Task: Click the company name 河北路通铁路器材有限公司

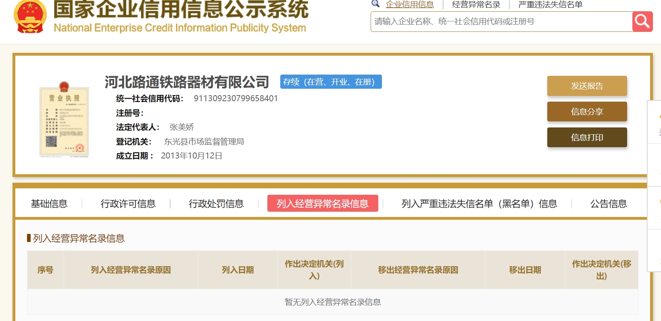Action: (187, 82)
